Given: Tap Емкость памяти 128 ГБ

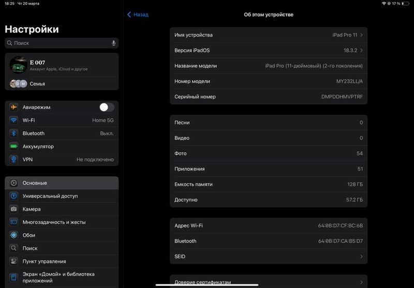Looking at the screenshot, I should coord(269,184).
